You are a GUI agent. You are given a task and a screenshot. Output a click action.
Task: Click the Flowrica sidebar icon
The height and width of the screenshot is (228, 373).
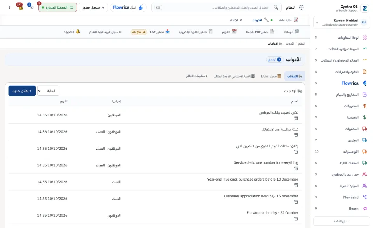[x=364, y=83]
